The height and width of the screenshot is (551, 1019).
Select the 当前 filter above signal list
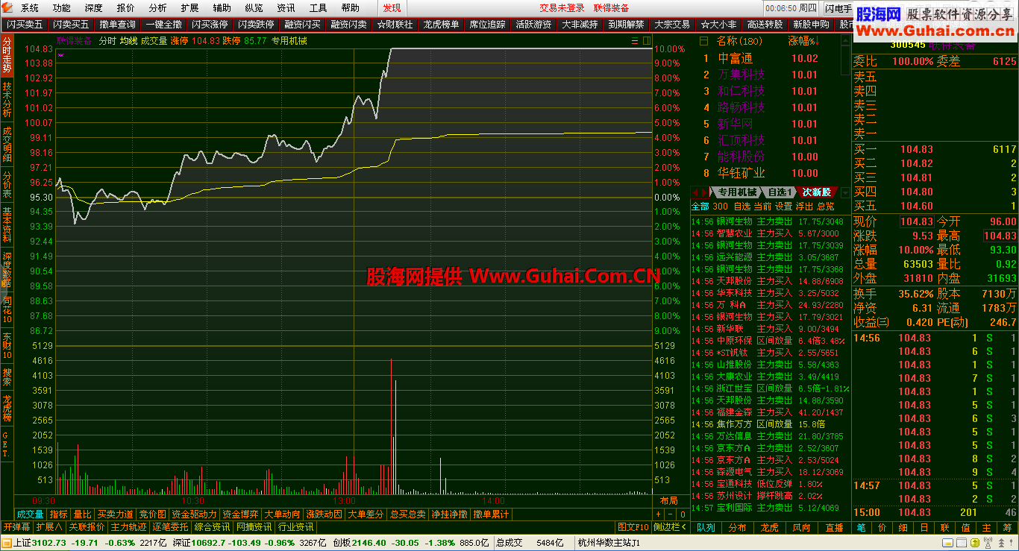(762, 207)
